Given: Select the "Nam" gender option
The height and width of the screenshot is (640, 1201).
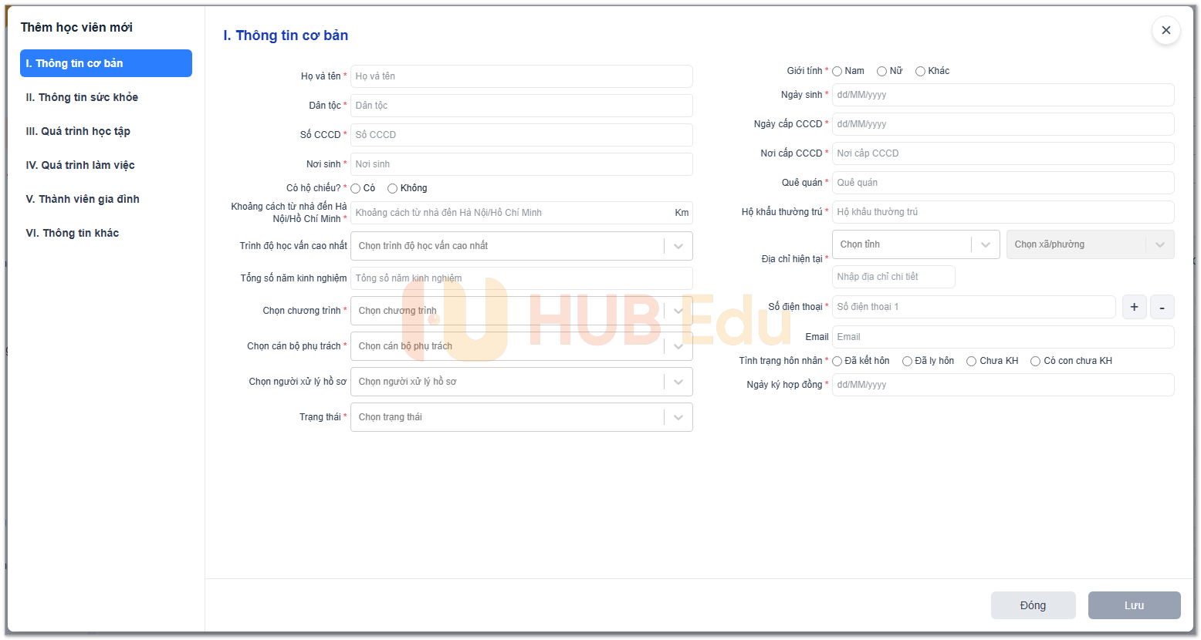Looking at the screenshot, I should (x=837, y=70).
